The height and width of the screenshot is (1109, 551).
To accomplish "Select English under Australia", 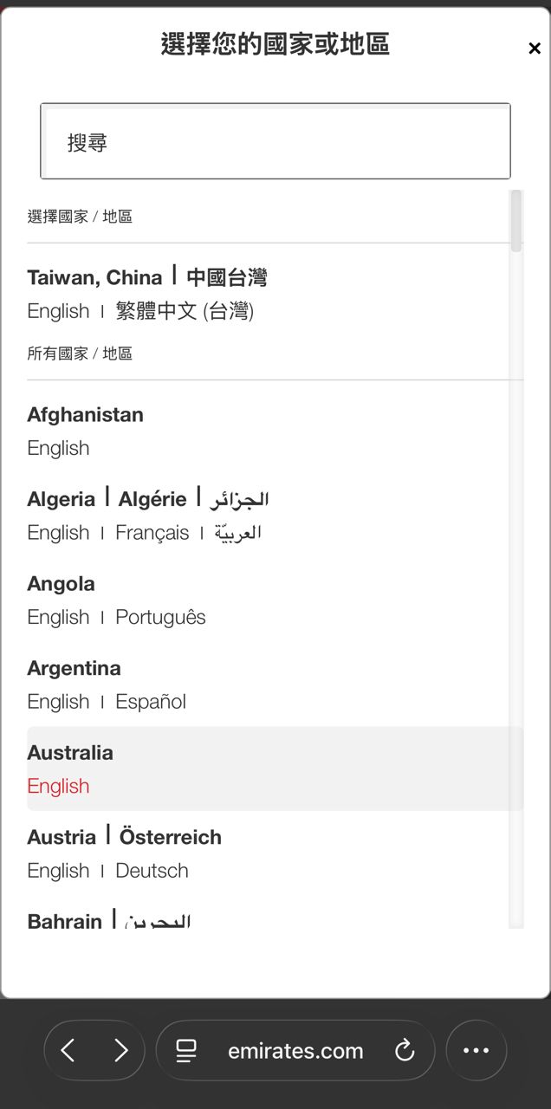I will (58, 786).
